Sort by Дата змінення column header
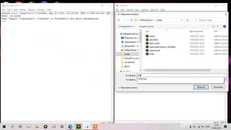Screen dimensions: 231x130 pos(196,31)
